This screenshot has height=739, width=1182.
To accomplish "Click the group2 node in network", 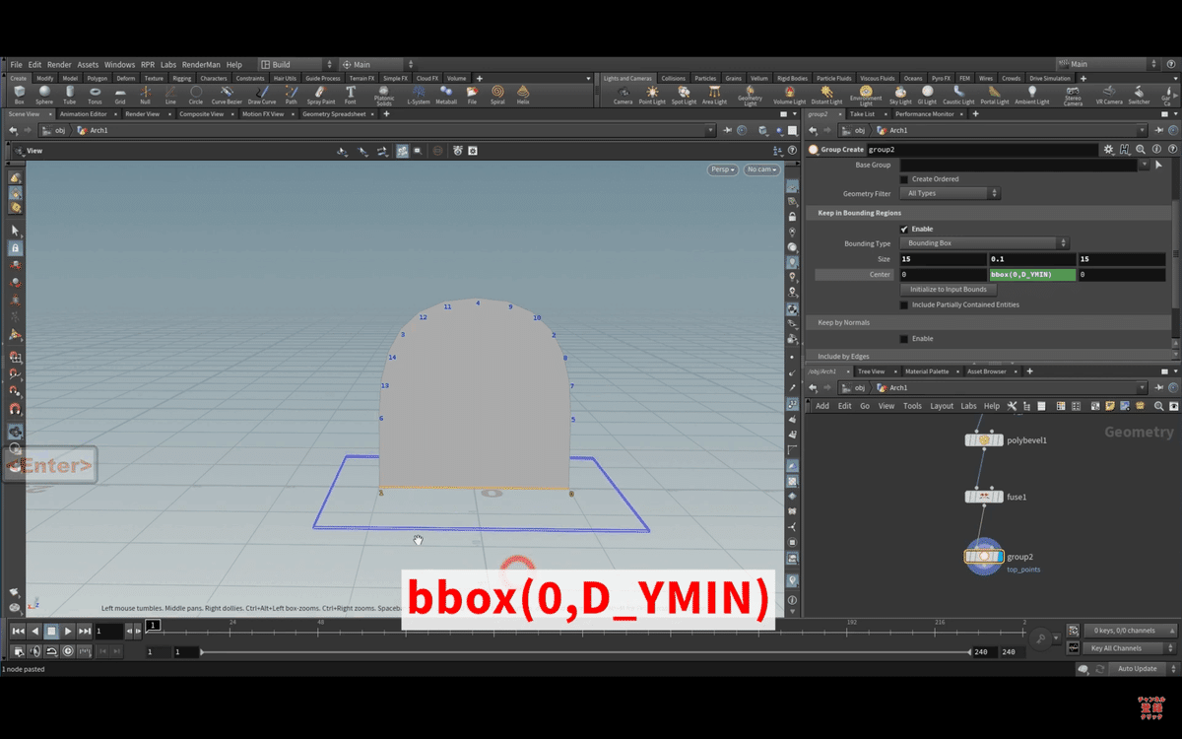I will pos(984,557).
